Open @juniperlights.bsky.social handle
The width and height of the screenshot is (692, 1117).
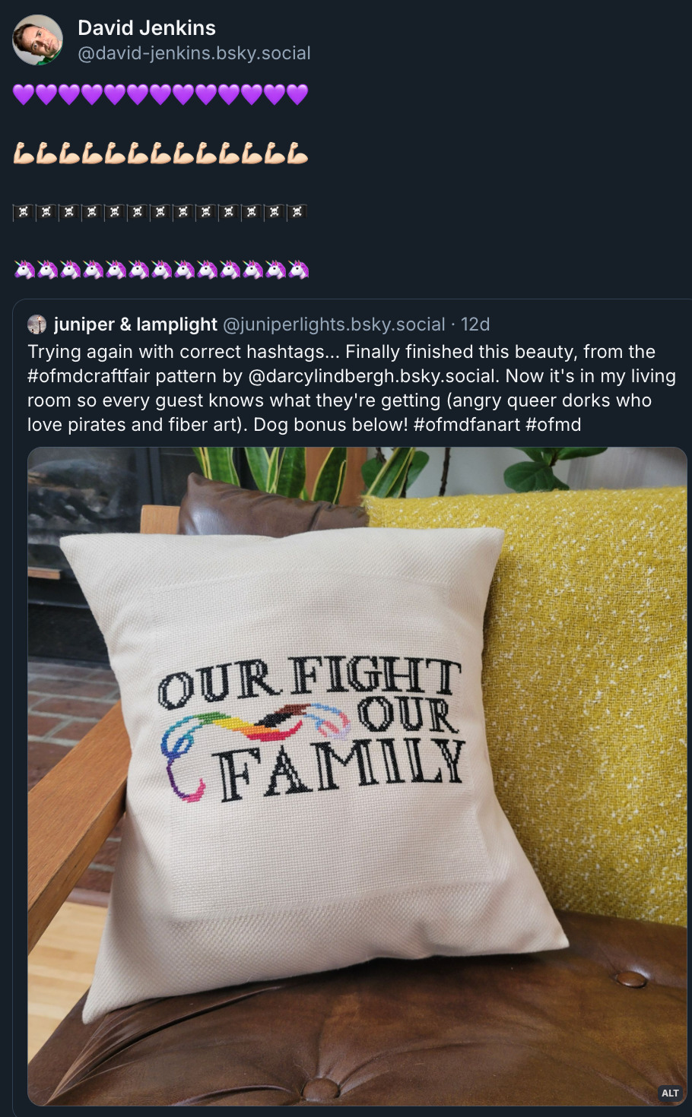[333, 324]
